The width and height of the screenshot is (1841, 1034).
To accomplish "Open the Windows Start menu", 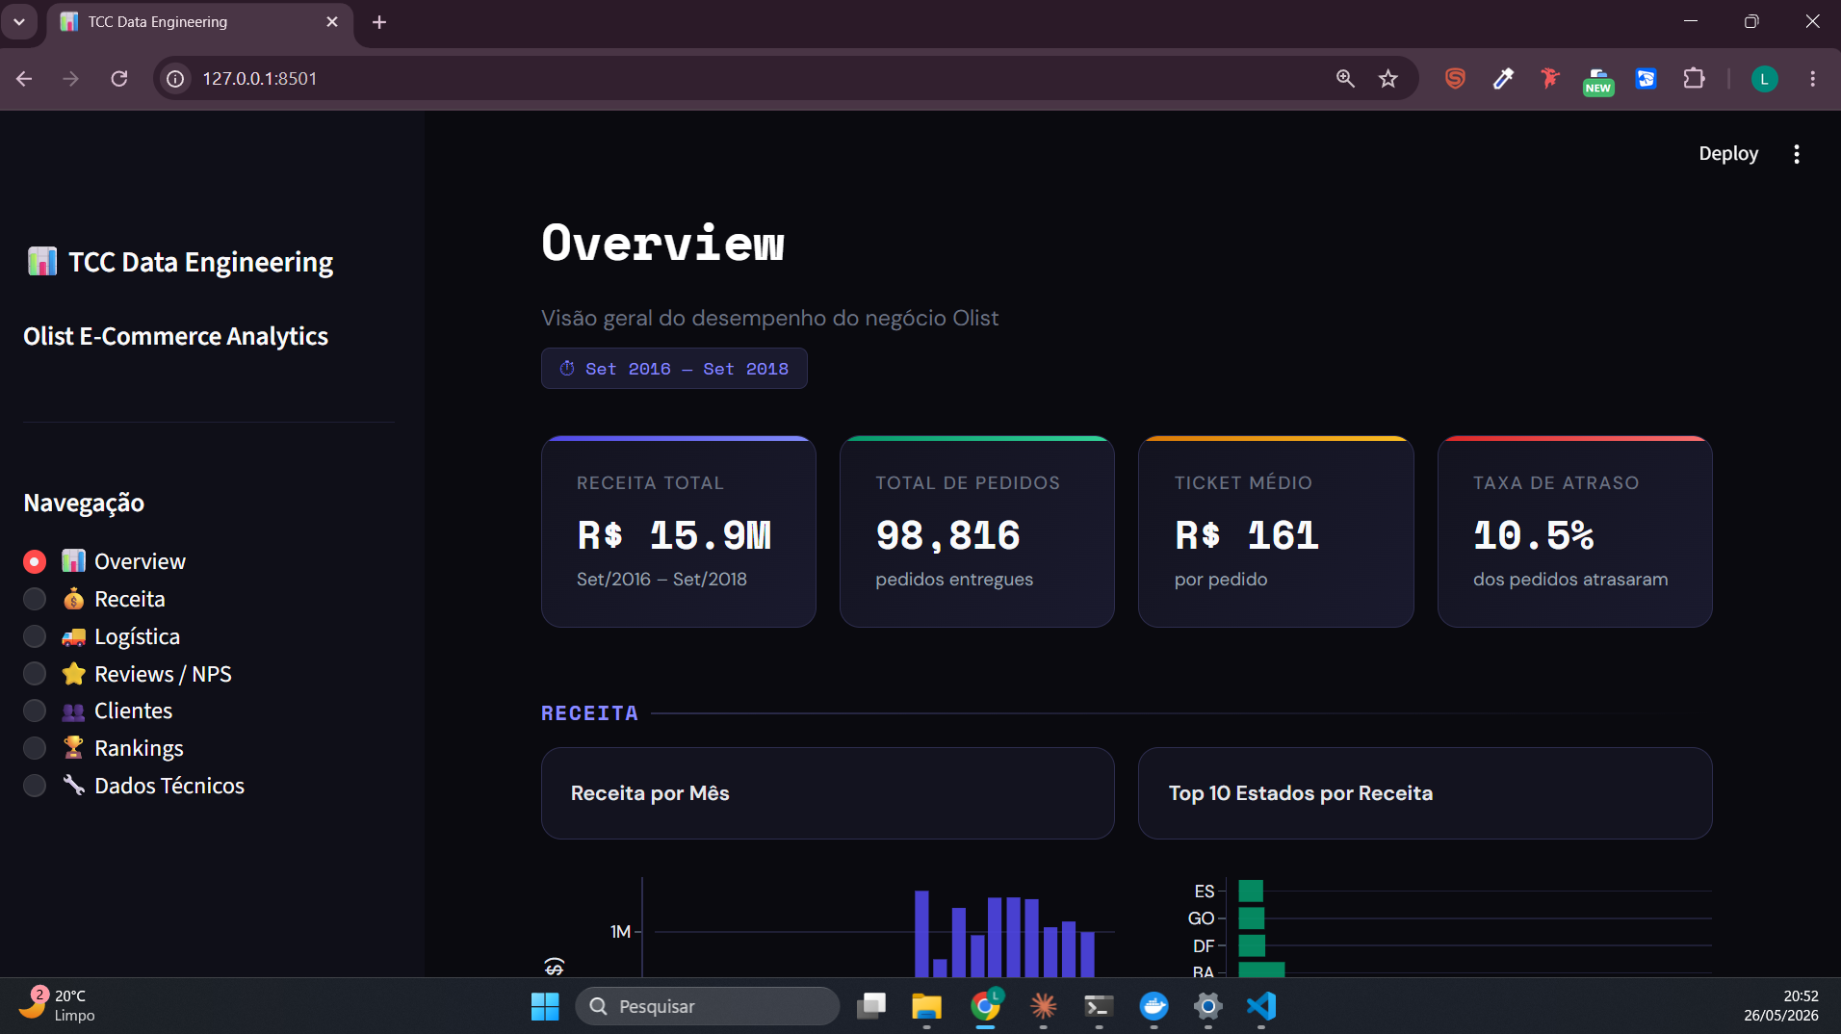I will 545,1006.
